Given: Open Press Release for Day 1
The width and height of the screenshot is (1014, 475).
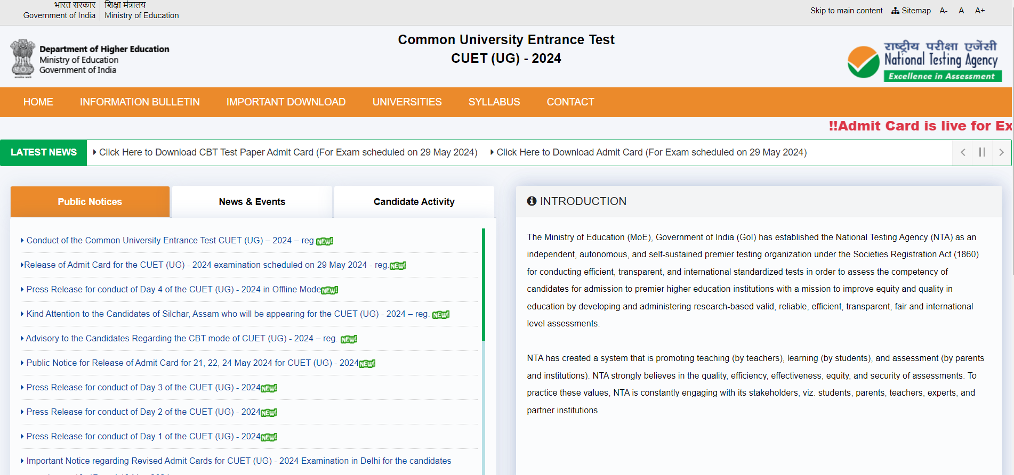Looking at the screenshot, I should pyautogui.click(x=143, y=437).
